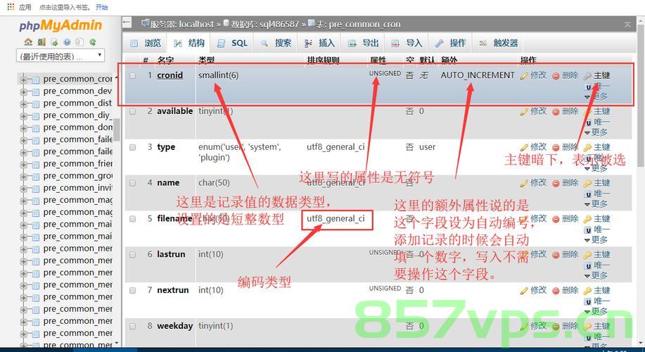
Task: Tick the checkbox for cronid row
Action: [132, 76]
